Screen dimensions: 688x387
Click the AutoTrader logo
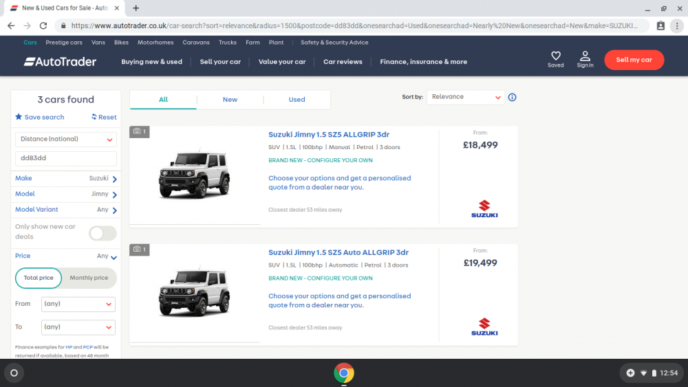(60, 62)
